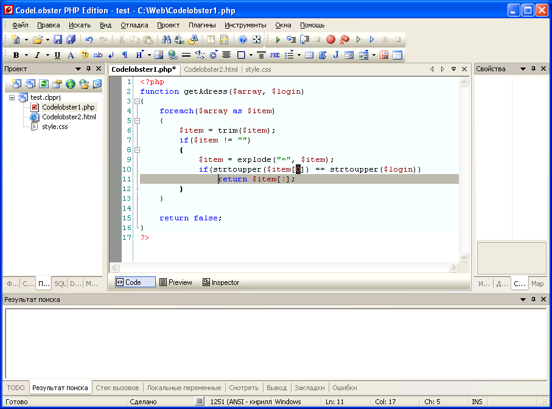Collapse code fold at line 8
This screenshot has height=409, width=552.
(x=138, y=150)
